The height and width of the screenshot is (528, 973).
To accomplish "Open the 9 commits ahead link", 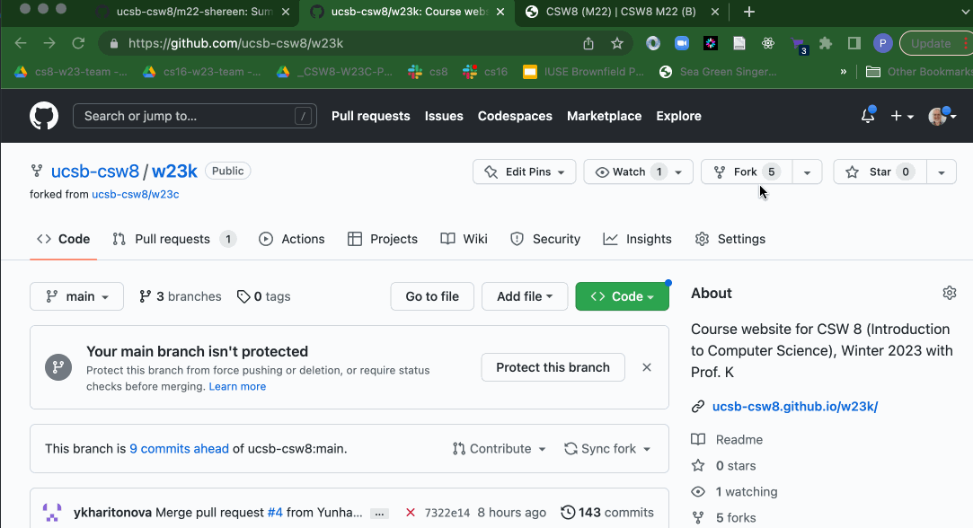I will tap(180, 449).
